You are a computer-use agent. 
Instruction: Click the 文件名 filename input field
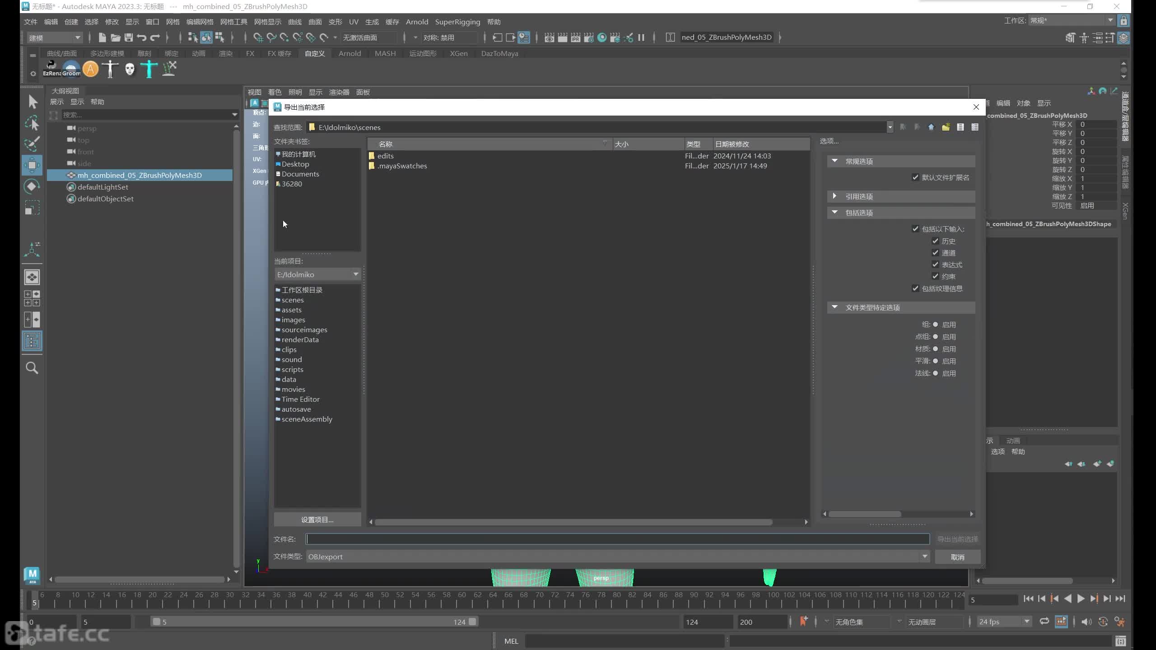pyautogui.click(x=618, y=539)
